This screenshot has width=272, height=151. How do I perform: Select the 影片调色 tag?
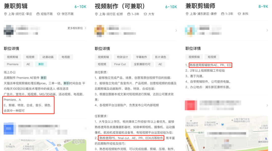pos(160,57)
